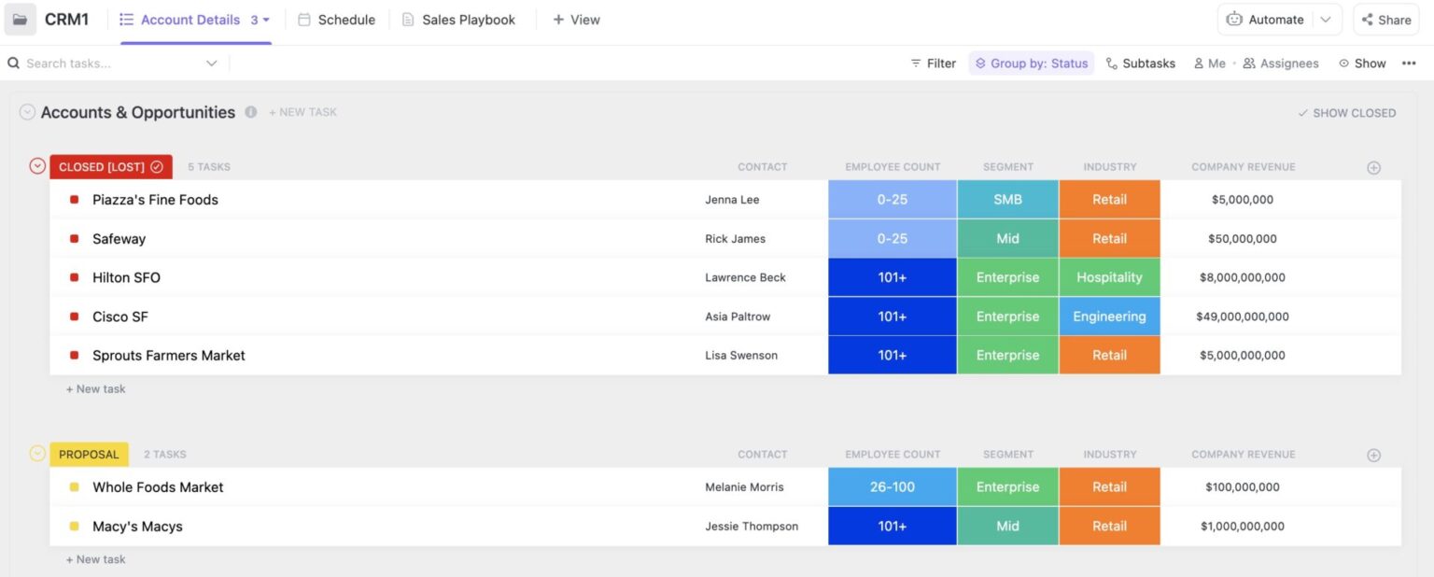
Task: Collapse the PROPOSAL group
Action: [37, 454]
